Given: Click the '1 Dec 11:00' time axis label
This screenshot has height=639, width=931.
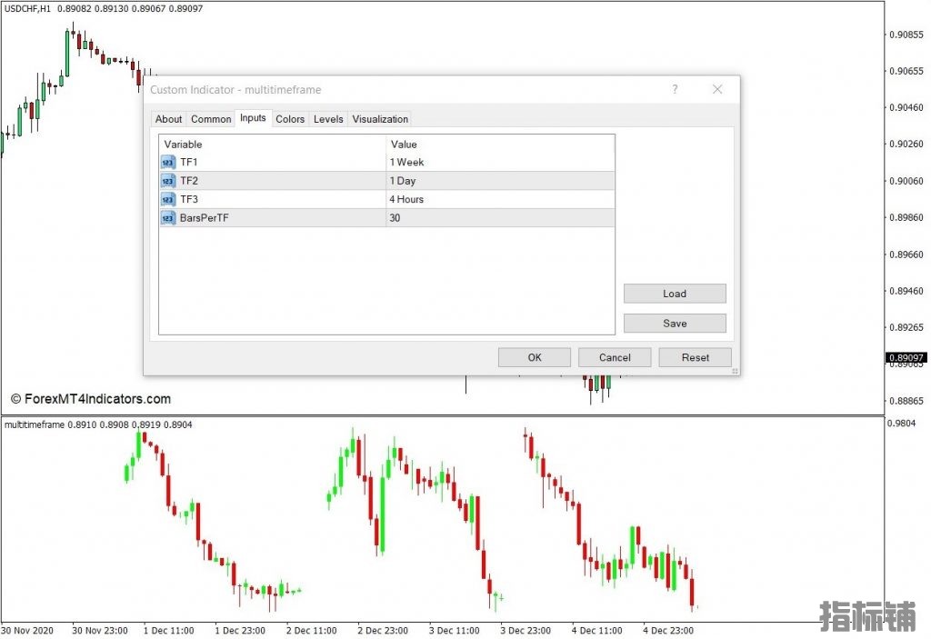Looking at the screenshot, I should 168,630.
